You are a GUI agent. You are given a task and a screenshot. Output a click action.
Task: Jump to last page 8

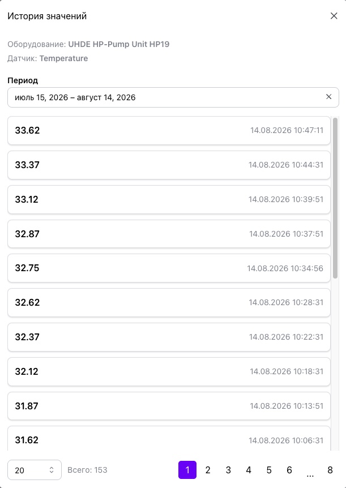(330, 470)
